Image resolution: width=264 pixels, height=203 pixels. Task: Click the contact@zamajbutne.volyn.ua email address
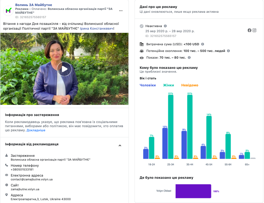tap(32, 179)
